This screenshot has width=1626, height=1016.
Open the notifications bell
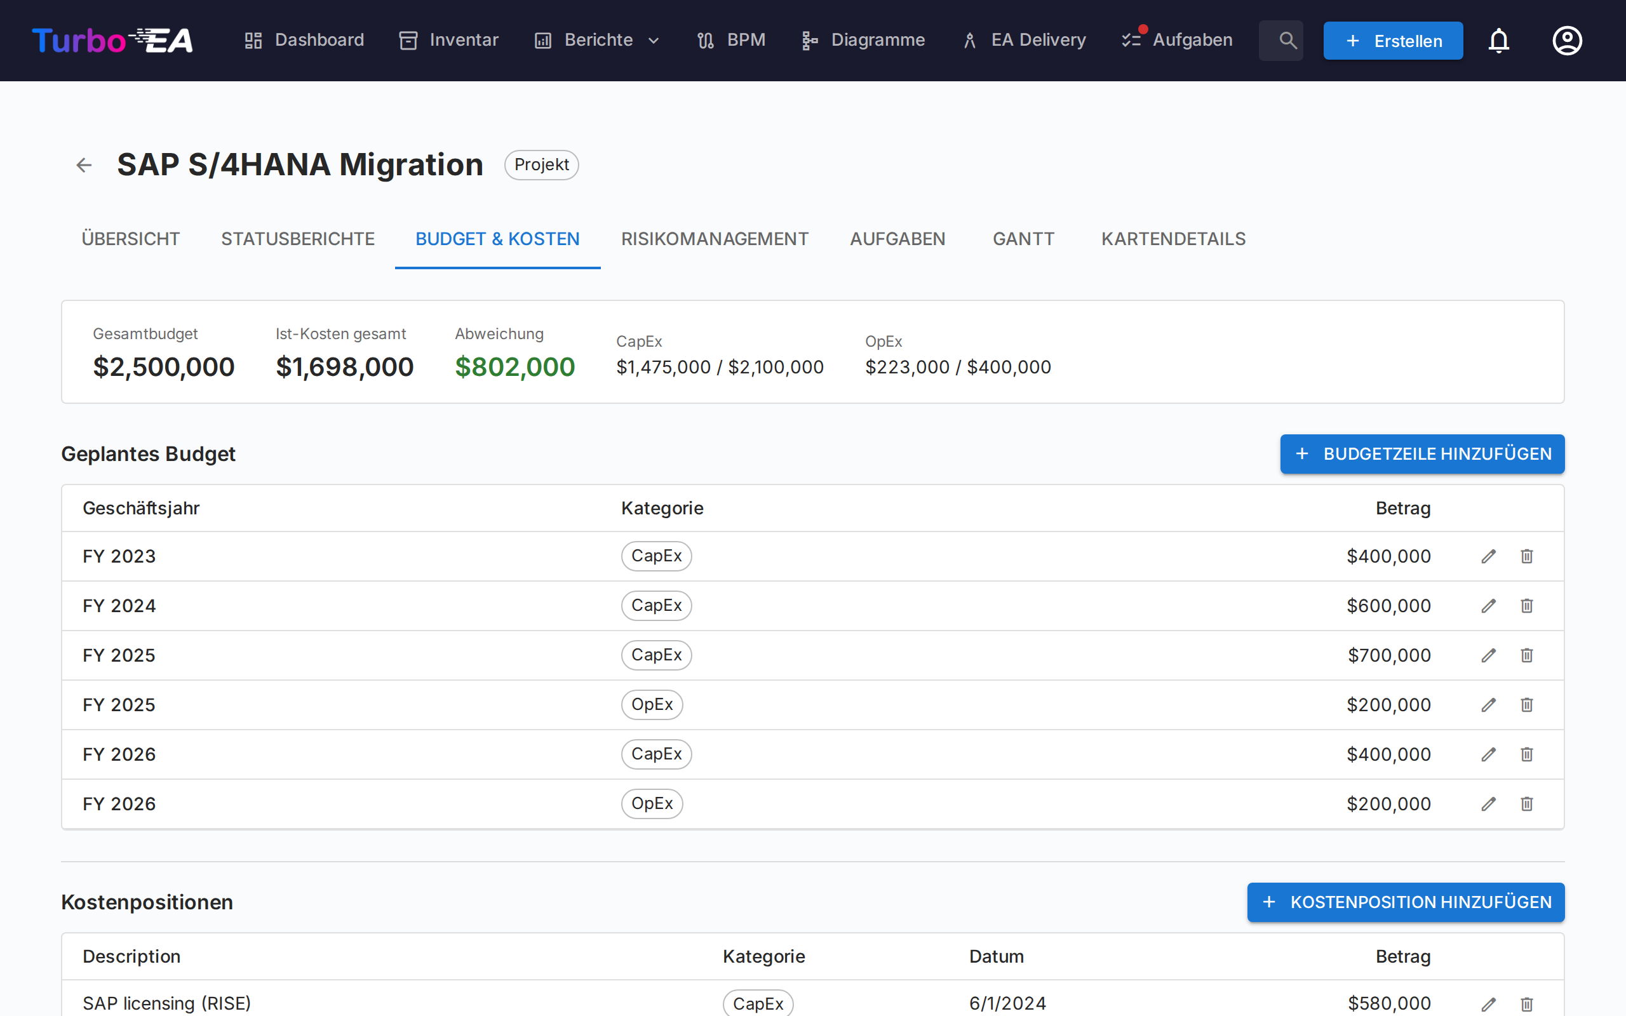click(x=1498, y=40)
